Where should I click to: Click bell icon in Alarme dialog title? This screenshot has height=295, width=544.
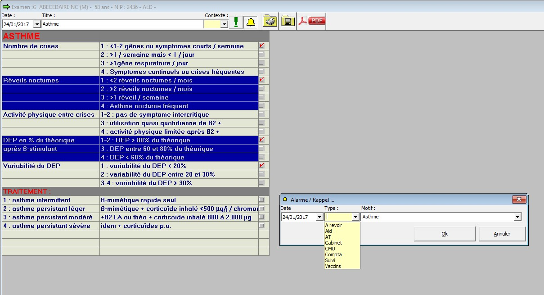point(285,200)
